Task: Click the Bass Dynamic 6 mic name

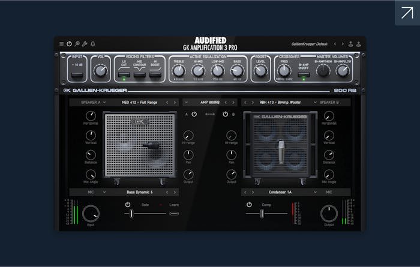Action: 140,192
